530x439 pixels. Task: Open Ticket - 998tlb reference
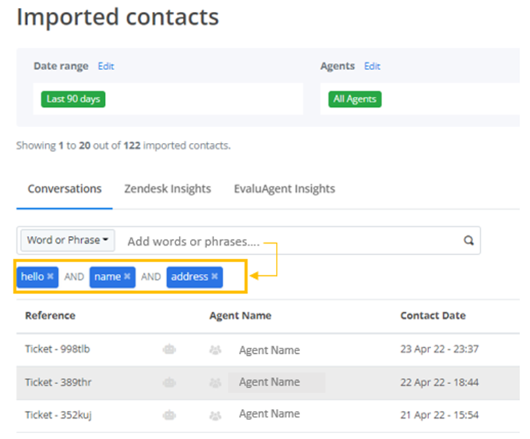[x=58, y=349]
